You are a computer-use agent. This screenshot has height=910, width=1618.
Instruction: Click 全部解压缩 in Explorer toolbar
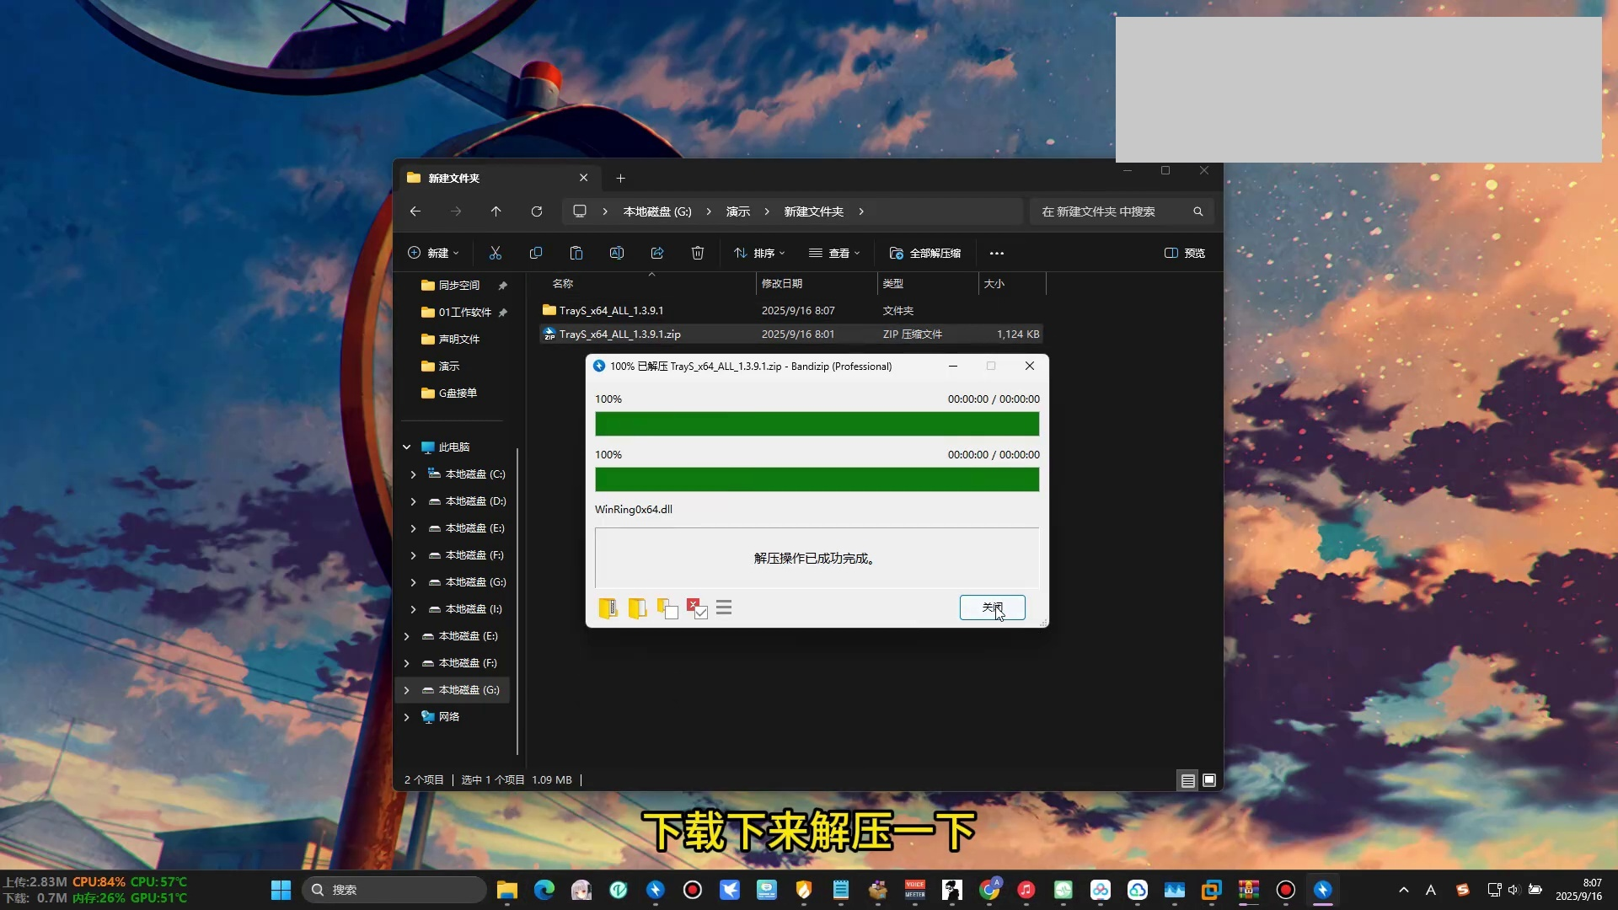925,253
